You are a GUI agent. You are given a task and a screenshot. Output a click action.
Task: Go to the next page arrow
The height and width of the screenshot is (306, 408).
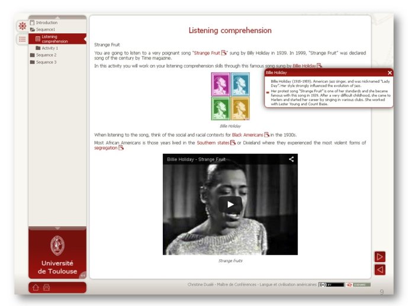coord(380,257)
